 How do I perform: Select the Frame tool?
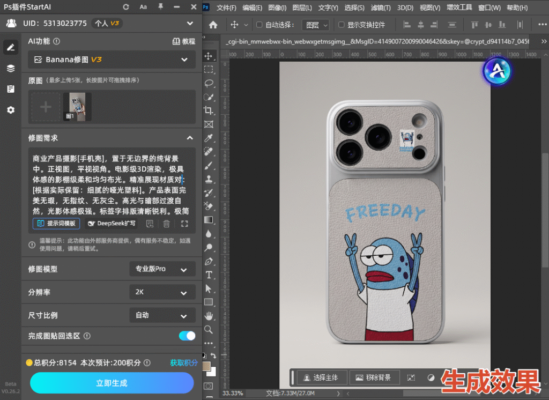209,124
